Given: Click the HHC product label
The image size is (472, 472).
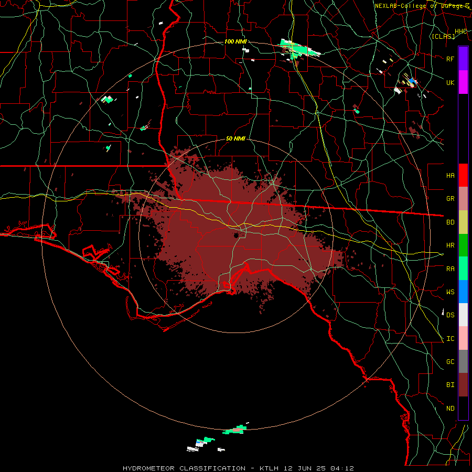Looking at the screenshot, I should point(460,31).
